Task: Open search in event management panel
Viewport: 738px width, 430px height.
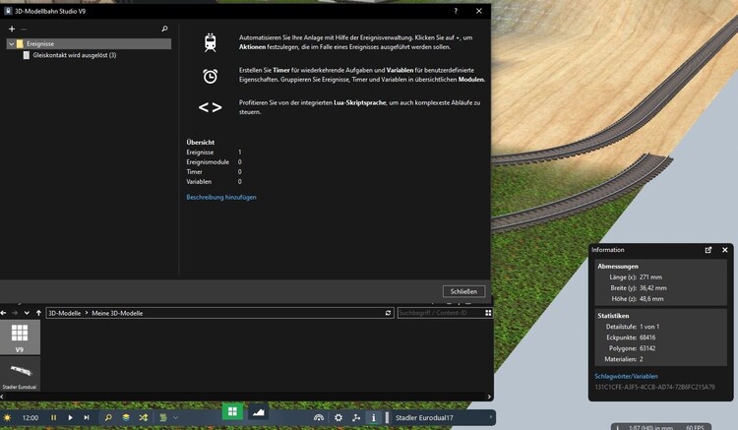Action: click(x=164, y=30)
